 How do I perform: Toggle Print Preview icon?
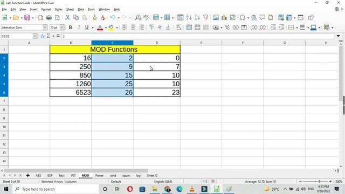click(x=57, y=18)
